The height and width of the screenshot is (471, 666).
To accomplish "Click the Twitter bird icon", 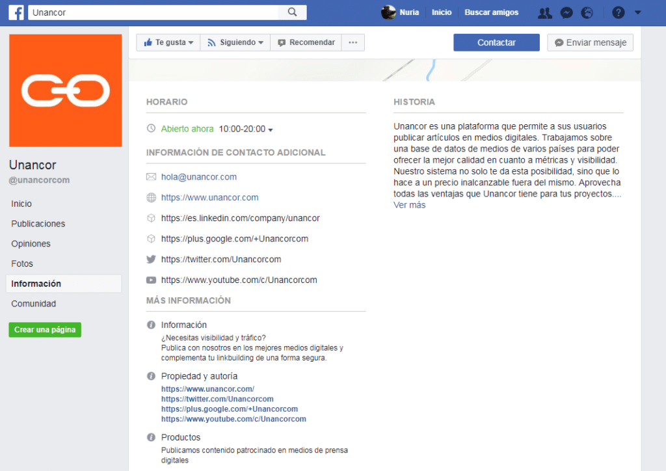I will [x=151, y=259].
